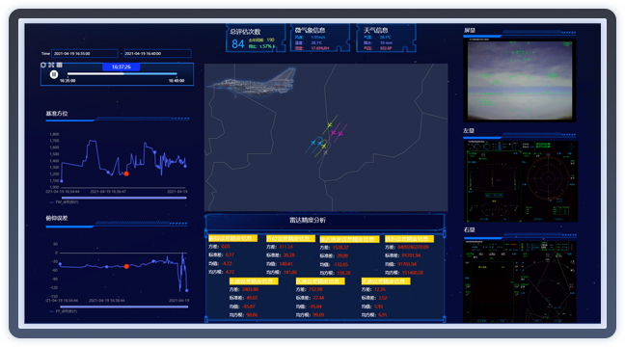Click the red point on pitch error chart
The width and height of the screenshot is (625, 347).
(126, 266)
